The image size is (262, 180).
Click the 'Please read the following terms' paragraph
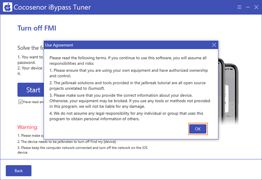(128, 61)
